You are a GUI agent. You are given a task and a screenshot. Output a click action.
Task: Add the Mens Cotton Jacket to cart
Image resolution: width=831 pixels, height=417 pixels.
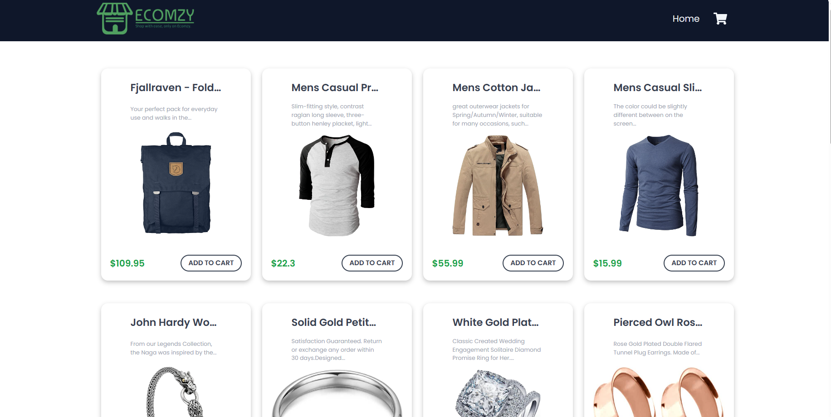pyautogui.click(x=533, y=263)
